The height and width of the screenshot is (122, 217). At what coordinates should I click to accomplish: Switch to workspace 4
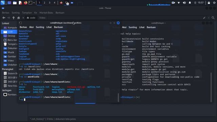(x=55, y=3)
